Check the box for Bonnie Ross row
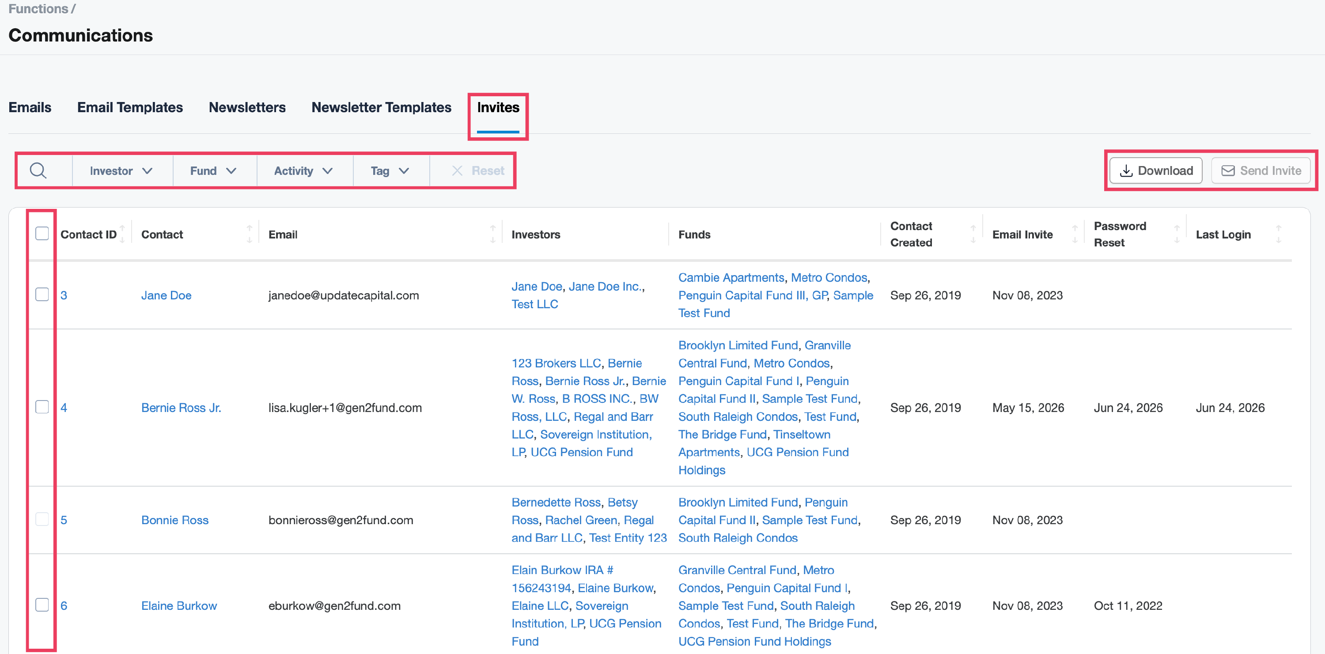The image size is (1325, 654). tap(42, 519)
